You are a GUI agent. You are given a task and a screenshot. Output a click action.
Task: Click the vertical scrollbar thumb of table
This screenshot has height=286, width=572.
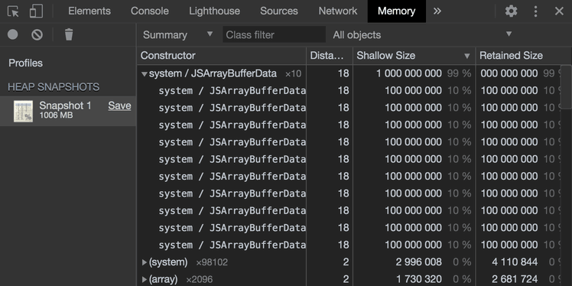[566, 87]
